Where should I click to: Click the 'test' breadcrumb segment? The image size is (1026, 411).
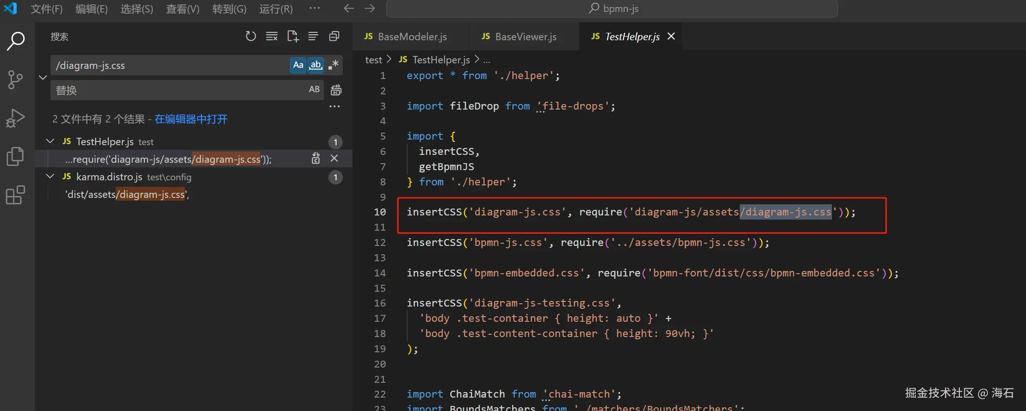click(373, 60)
